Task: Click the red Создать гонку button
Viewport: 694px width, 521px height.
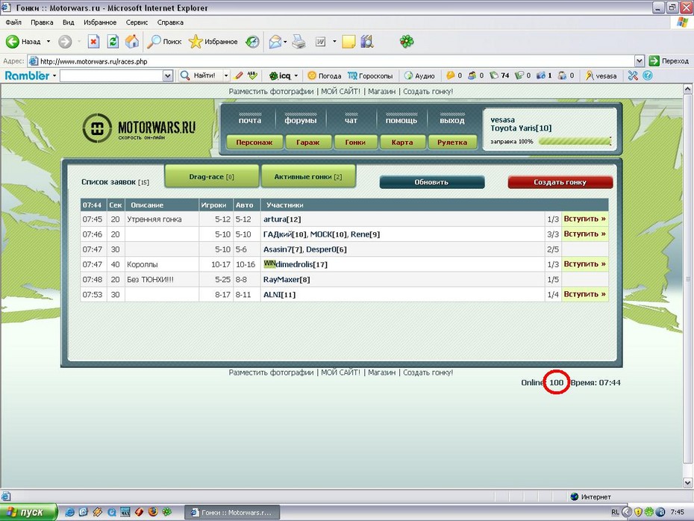Action: coord(560,182)
